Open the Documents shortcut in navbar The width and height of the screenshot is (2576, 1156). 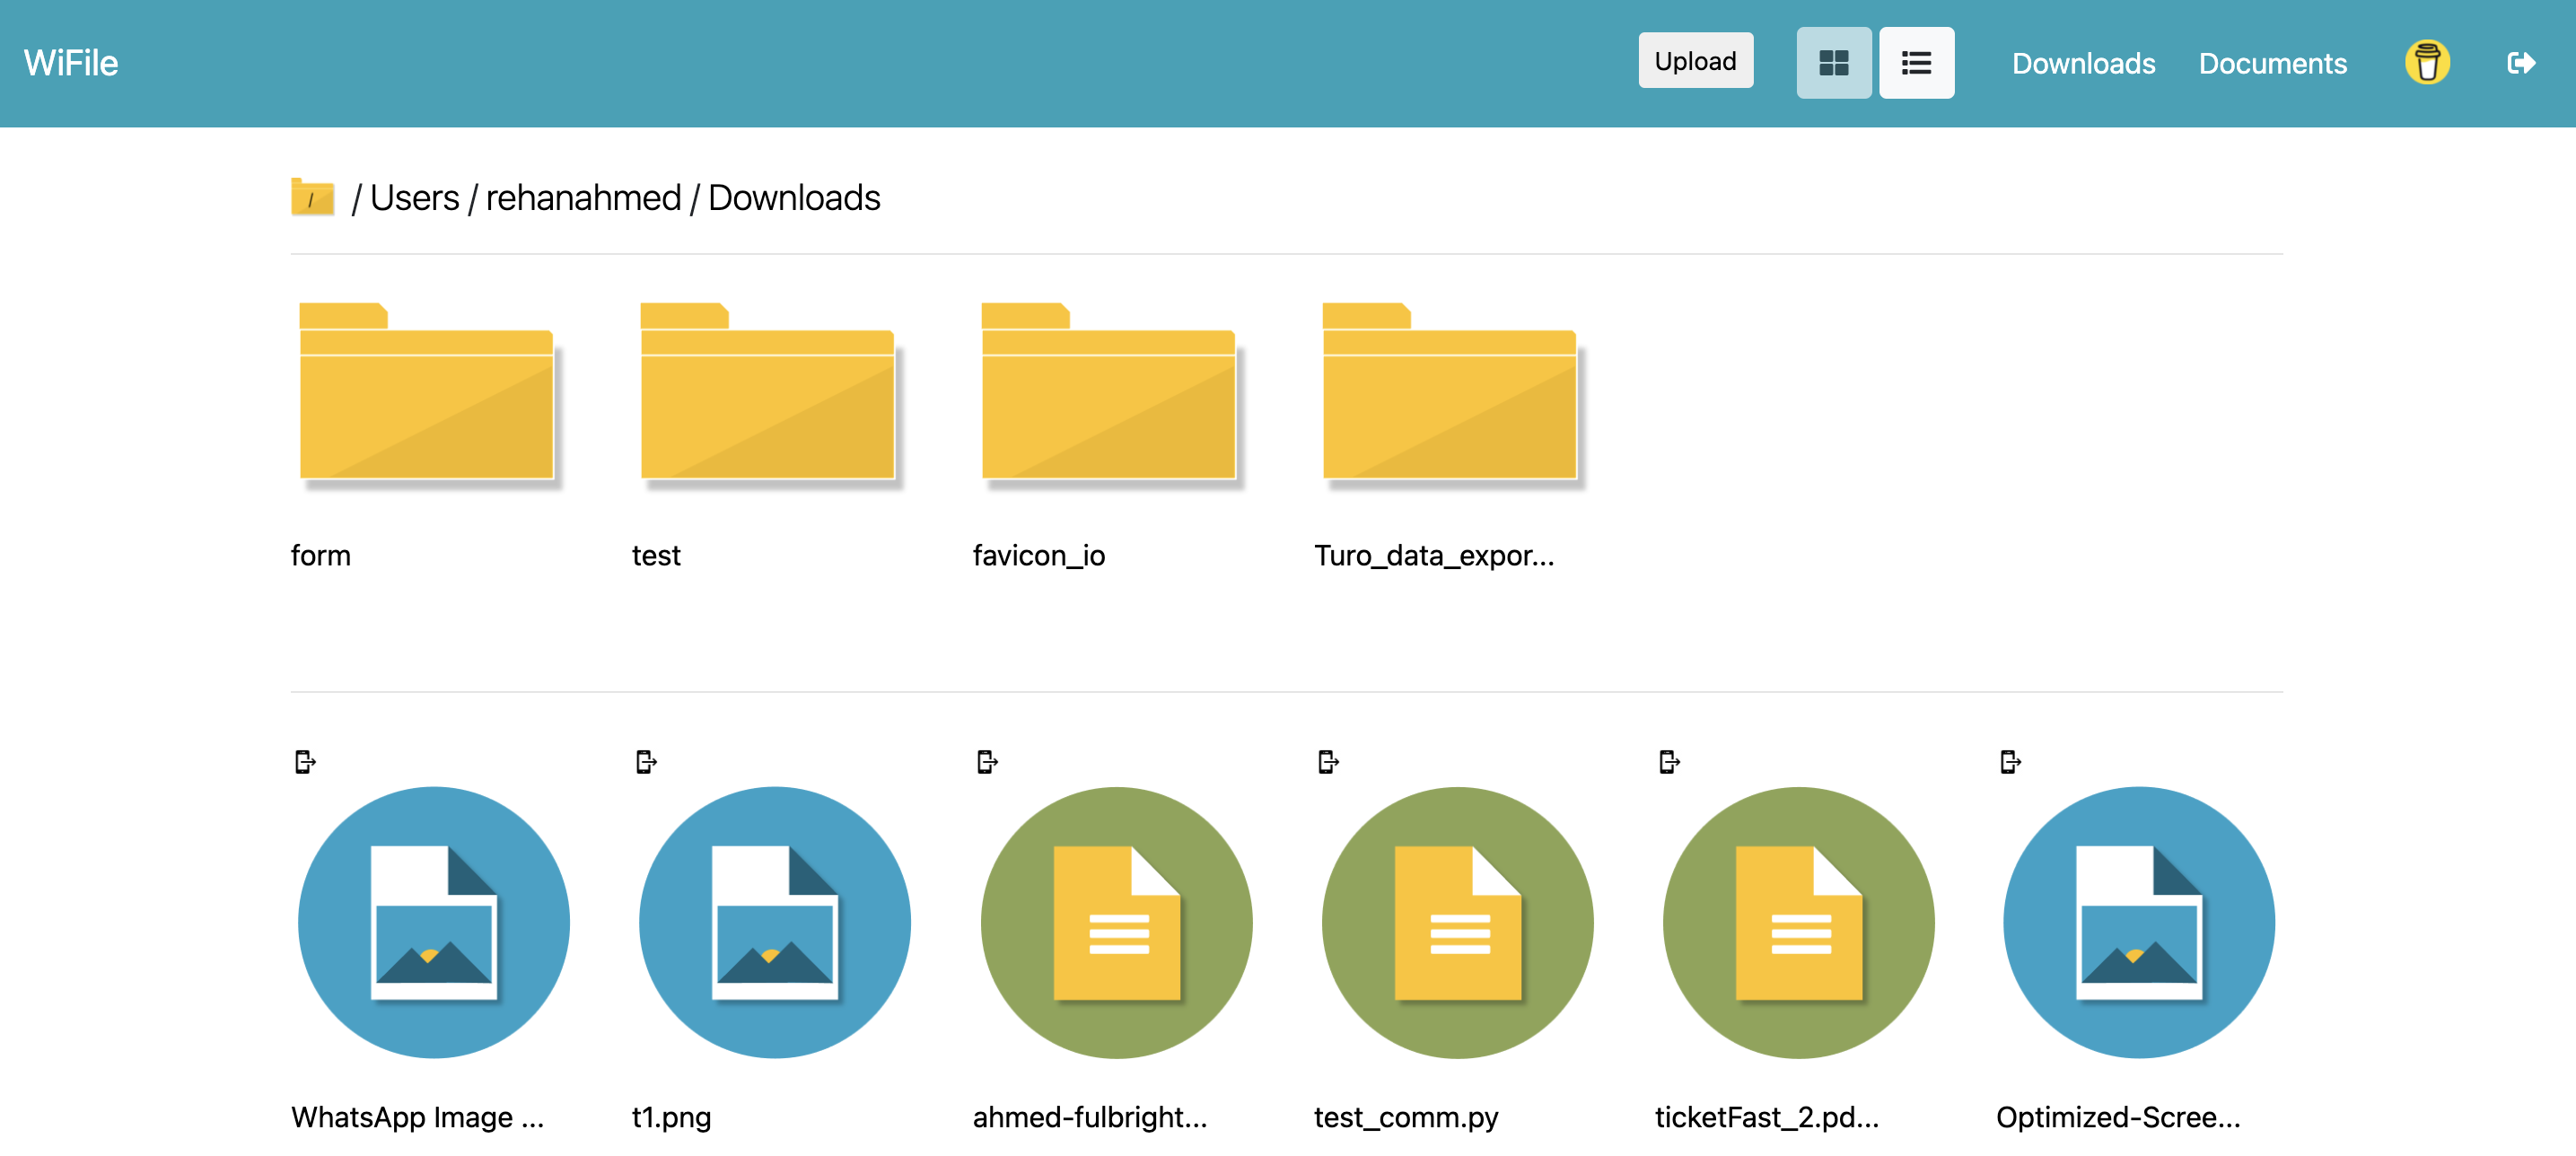click(2271, 64)
